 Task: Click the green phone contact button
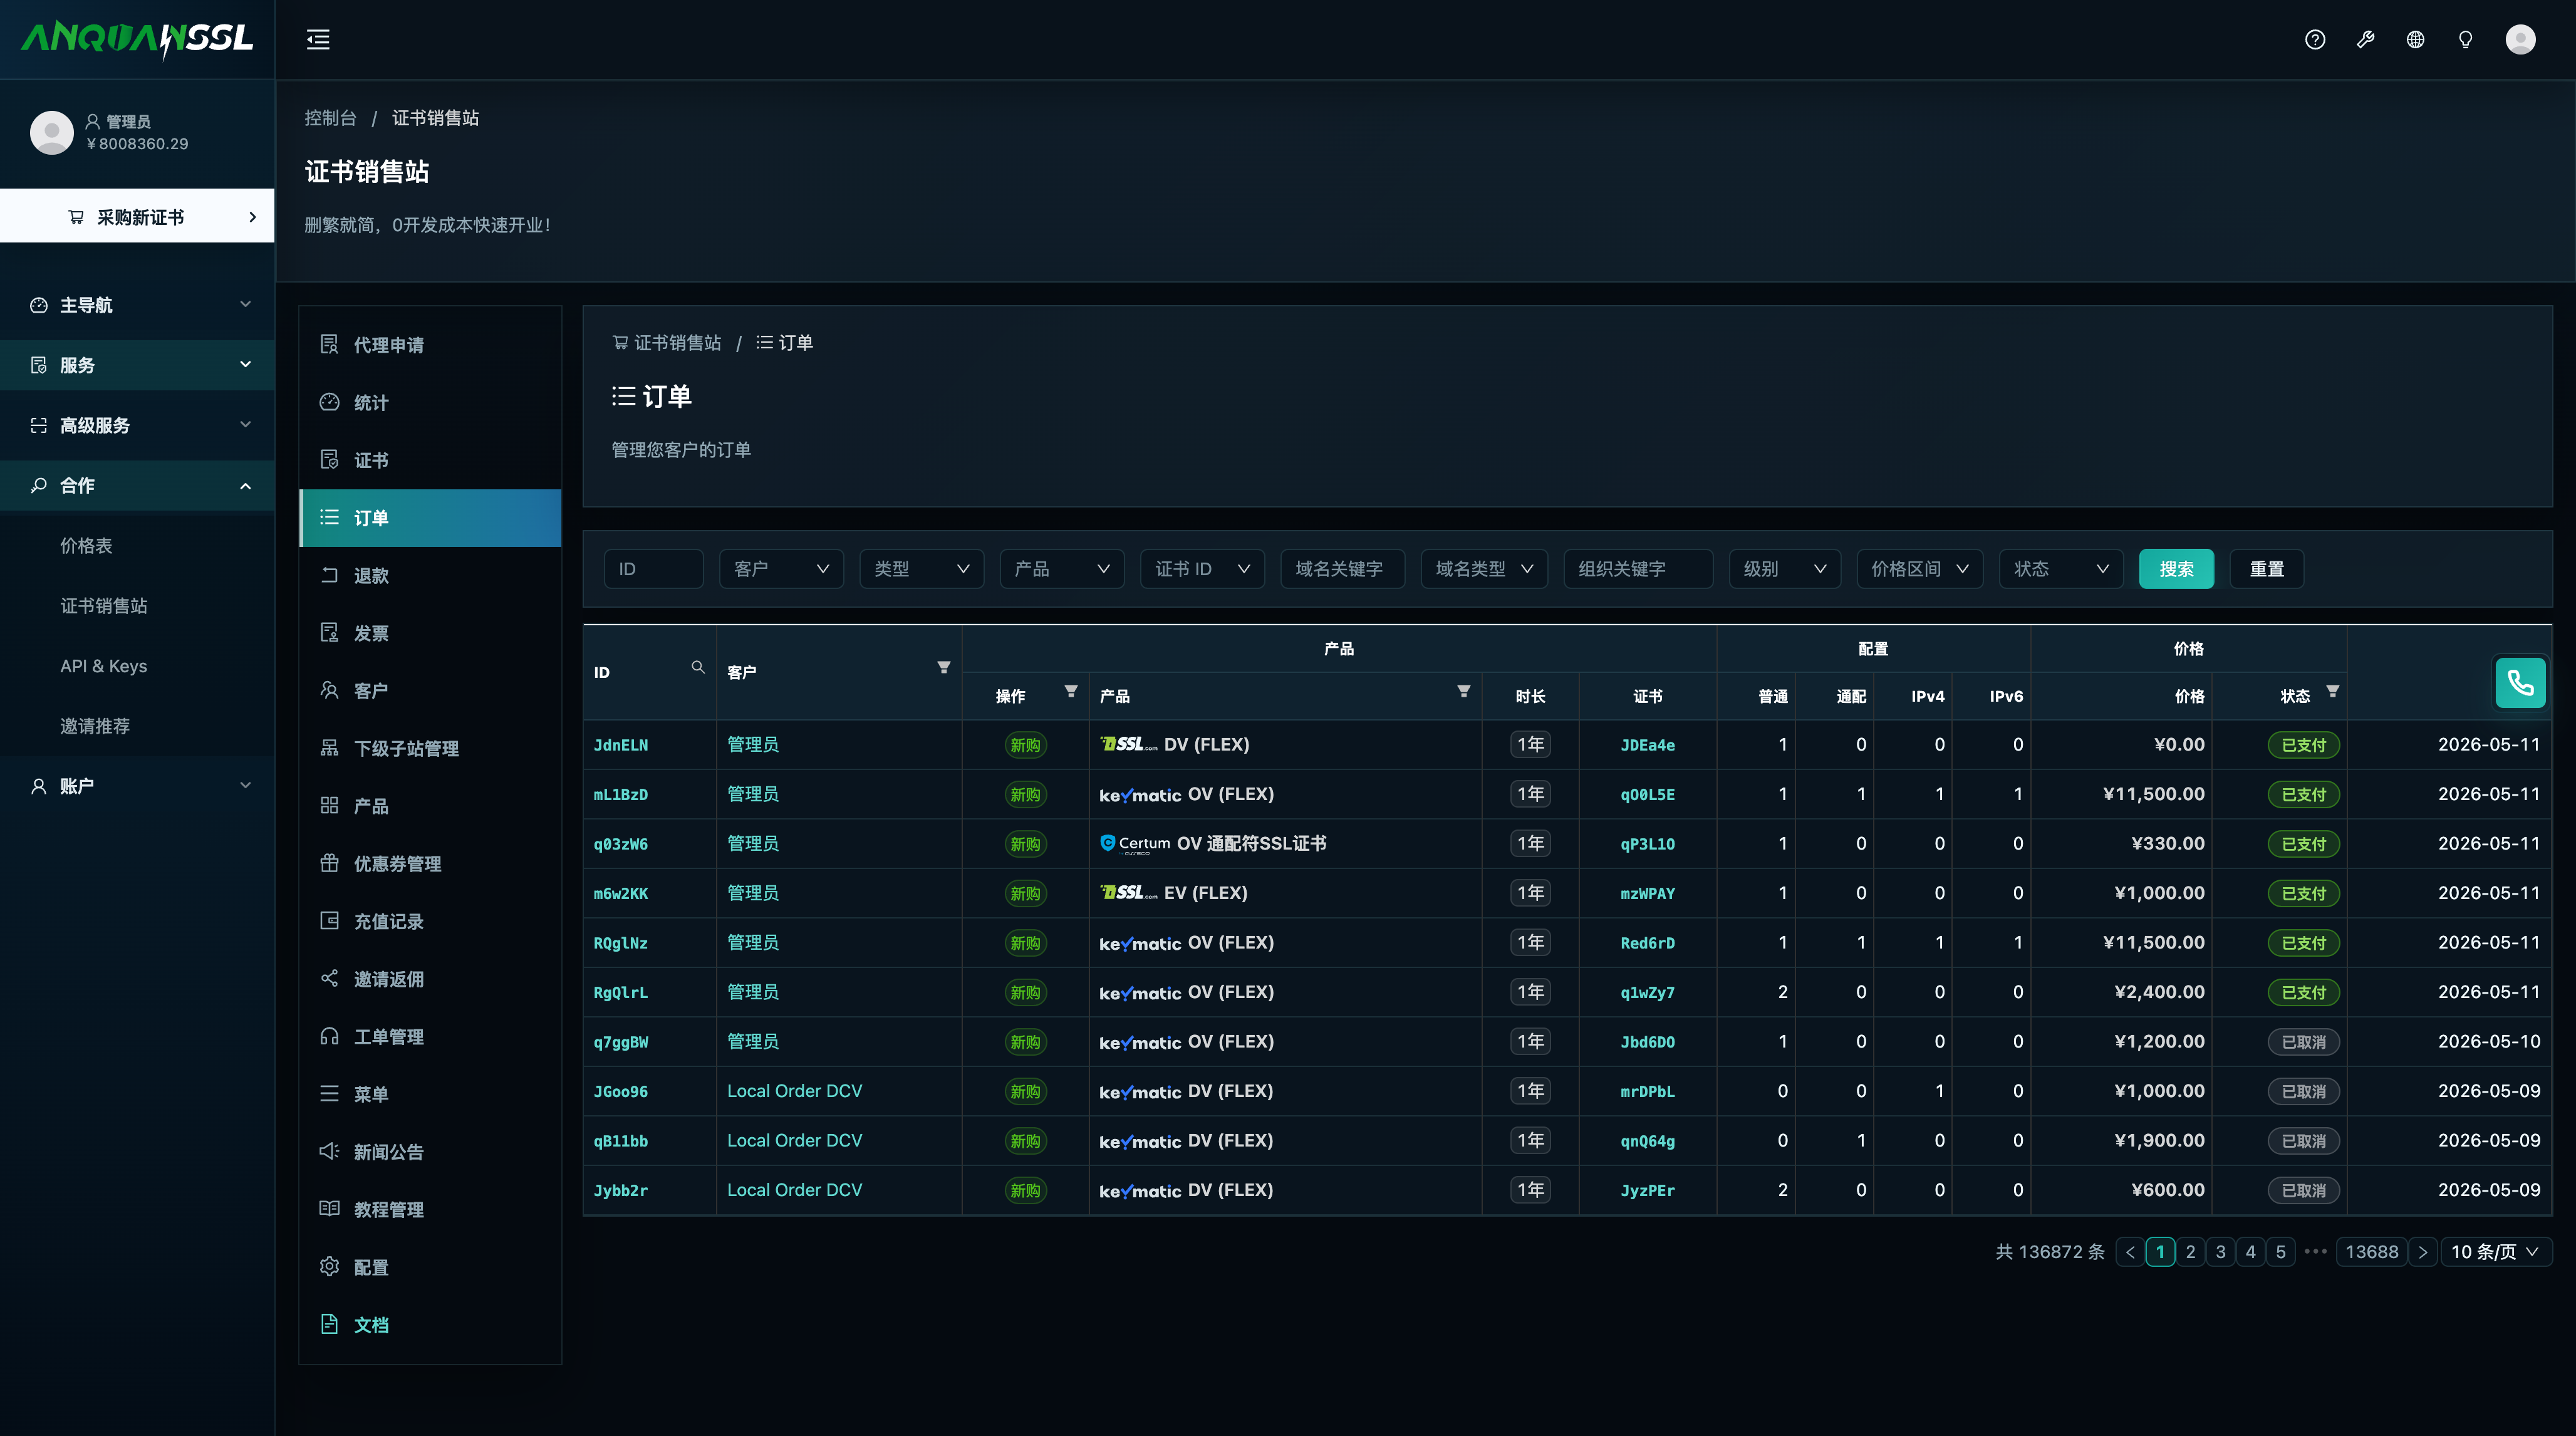[x=2520, y=683]
